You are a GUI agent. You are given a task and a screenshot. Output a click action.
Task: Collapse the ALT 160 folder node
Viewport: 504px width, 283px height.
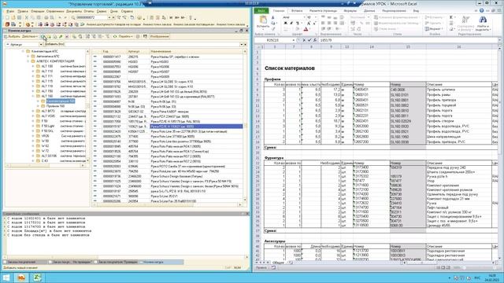pyautogui.click(x=33, y=96)
